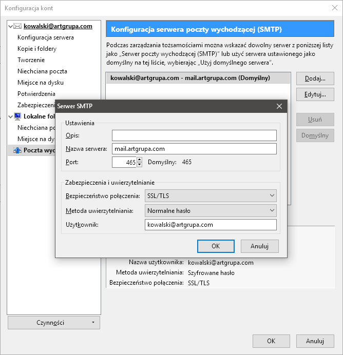Screen dimensions: 343x355
Task: Open Bezpieczeństwo połączenia dropdown showing SSL/TLS
Action: pyautogui.click(x=211, y=196)
